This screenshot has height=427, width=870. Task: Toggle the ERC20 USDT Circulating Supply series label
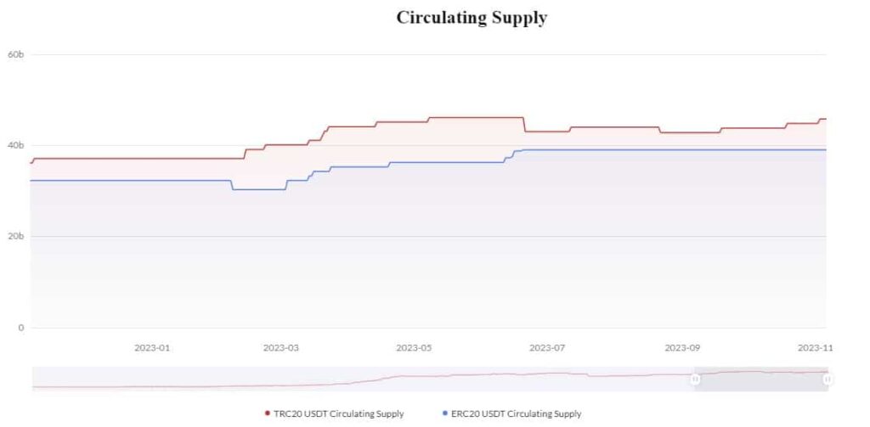click(516, 414)
